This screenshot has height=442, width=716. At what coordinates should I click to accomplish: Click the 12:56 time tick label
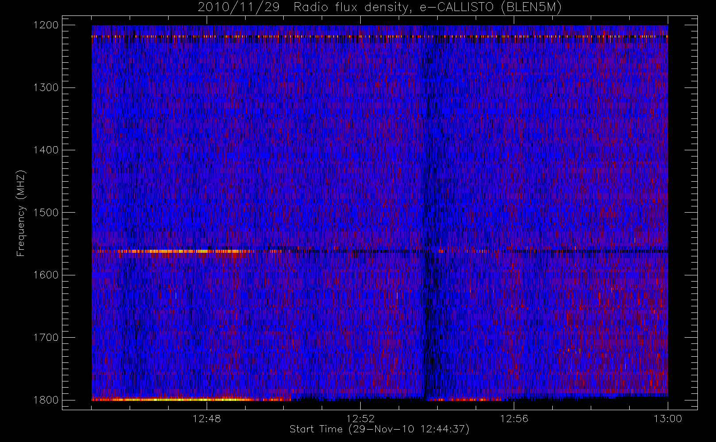(x=514, y=419)
